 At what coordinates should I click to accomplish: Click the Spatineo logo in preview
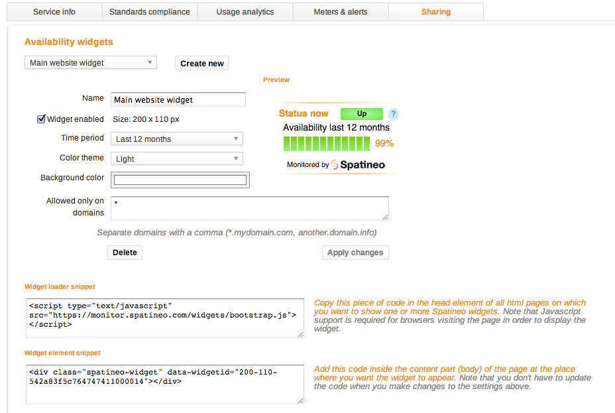click(x=358, y=164)
